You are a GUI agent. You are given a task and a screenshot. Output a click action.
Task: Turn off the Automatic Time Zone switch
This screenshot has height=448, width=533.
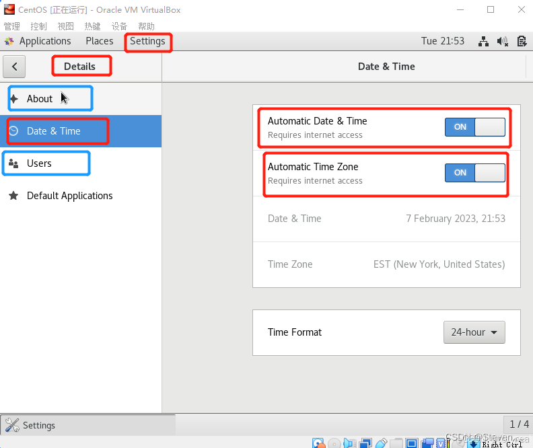tap(475, 173)
